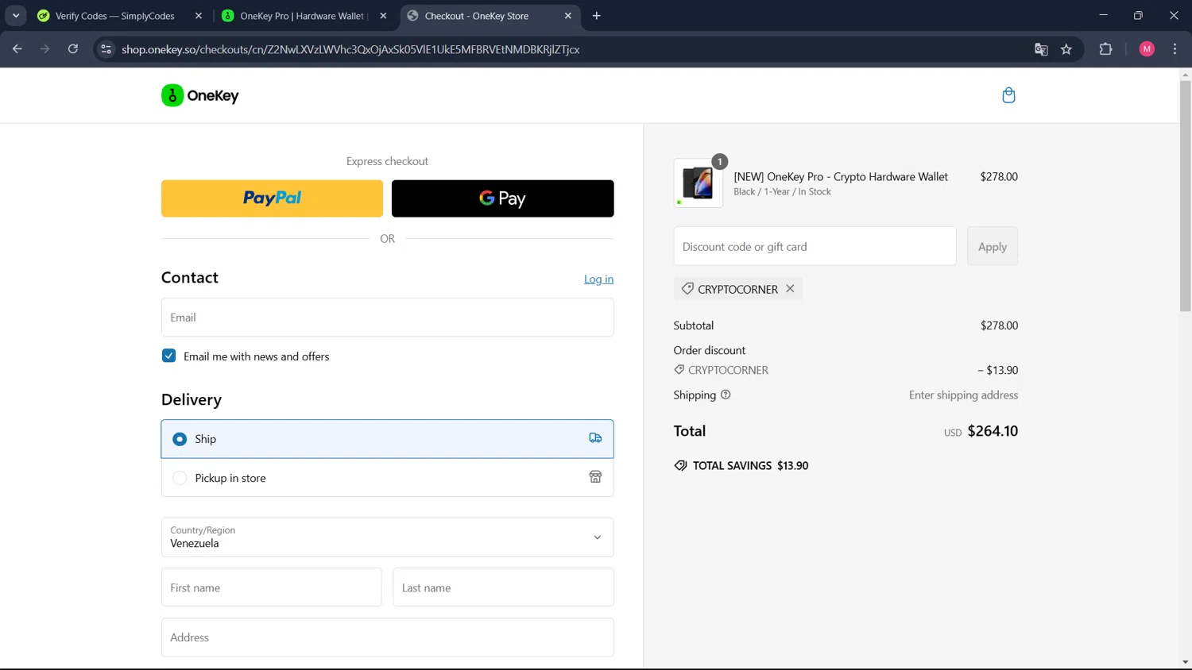Click the 'Express checkout' label

387,161
